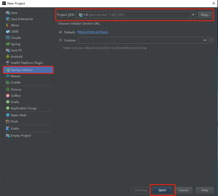Select the Gradle icon in list
This screenshot has width=218, height=196.
pyautogui.click(x=8, y=82)
